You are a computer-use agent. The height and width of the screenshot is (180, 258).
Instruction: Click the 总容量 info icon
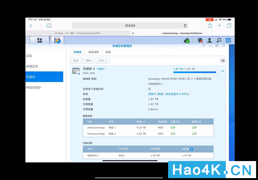(x=191, y=149)
